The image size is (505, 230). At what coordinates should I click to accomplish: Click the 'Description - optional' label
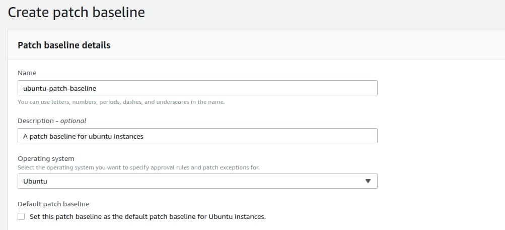click(x=51, y=121)
